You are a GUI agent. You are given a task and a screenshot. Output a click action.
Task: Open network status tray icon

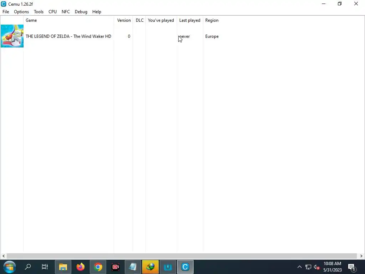coord(308,267)
